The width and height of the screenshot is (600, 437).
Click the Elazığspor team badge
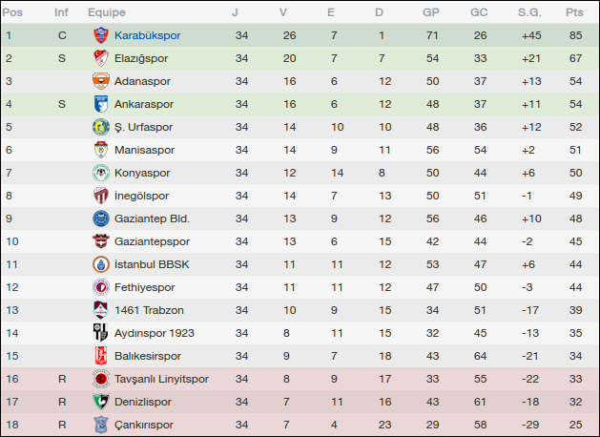(100, 58)
